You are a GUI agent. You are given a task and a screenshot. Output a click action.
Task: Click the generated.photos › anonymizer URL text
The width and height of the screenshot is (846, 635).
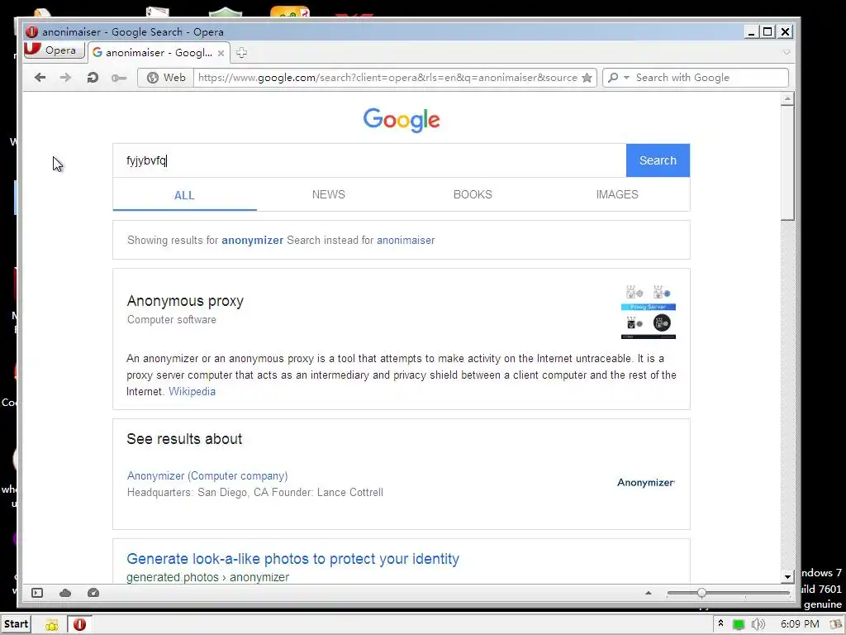[207, 577]
